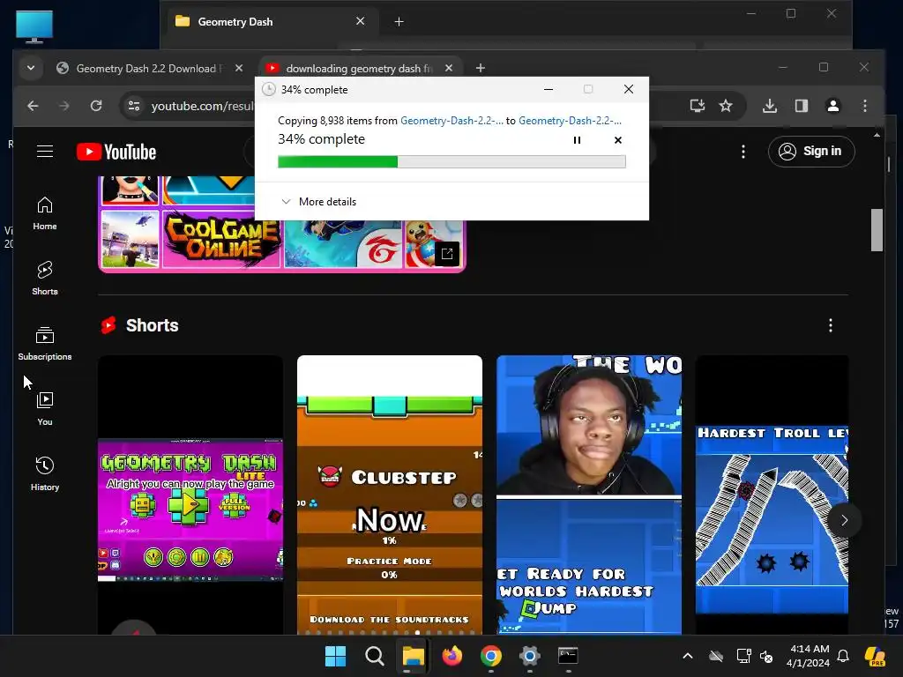Open network icon in system tray
The image size is (903, 677).
click(x=743, y=656)
